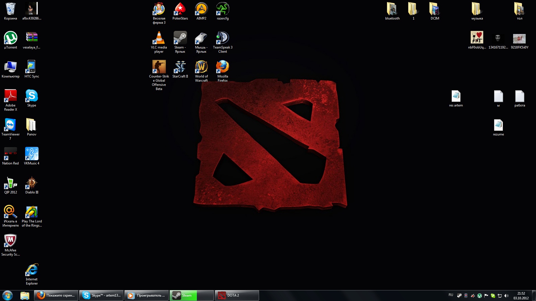Select the bluetooth folder
Screen dimensions: 536x301
(x=393, y=11)
